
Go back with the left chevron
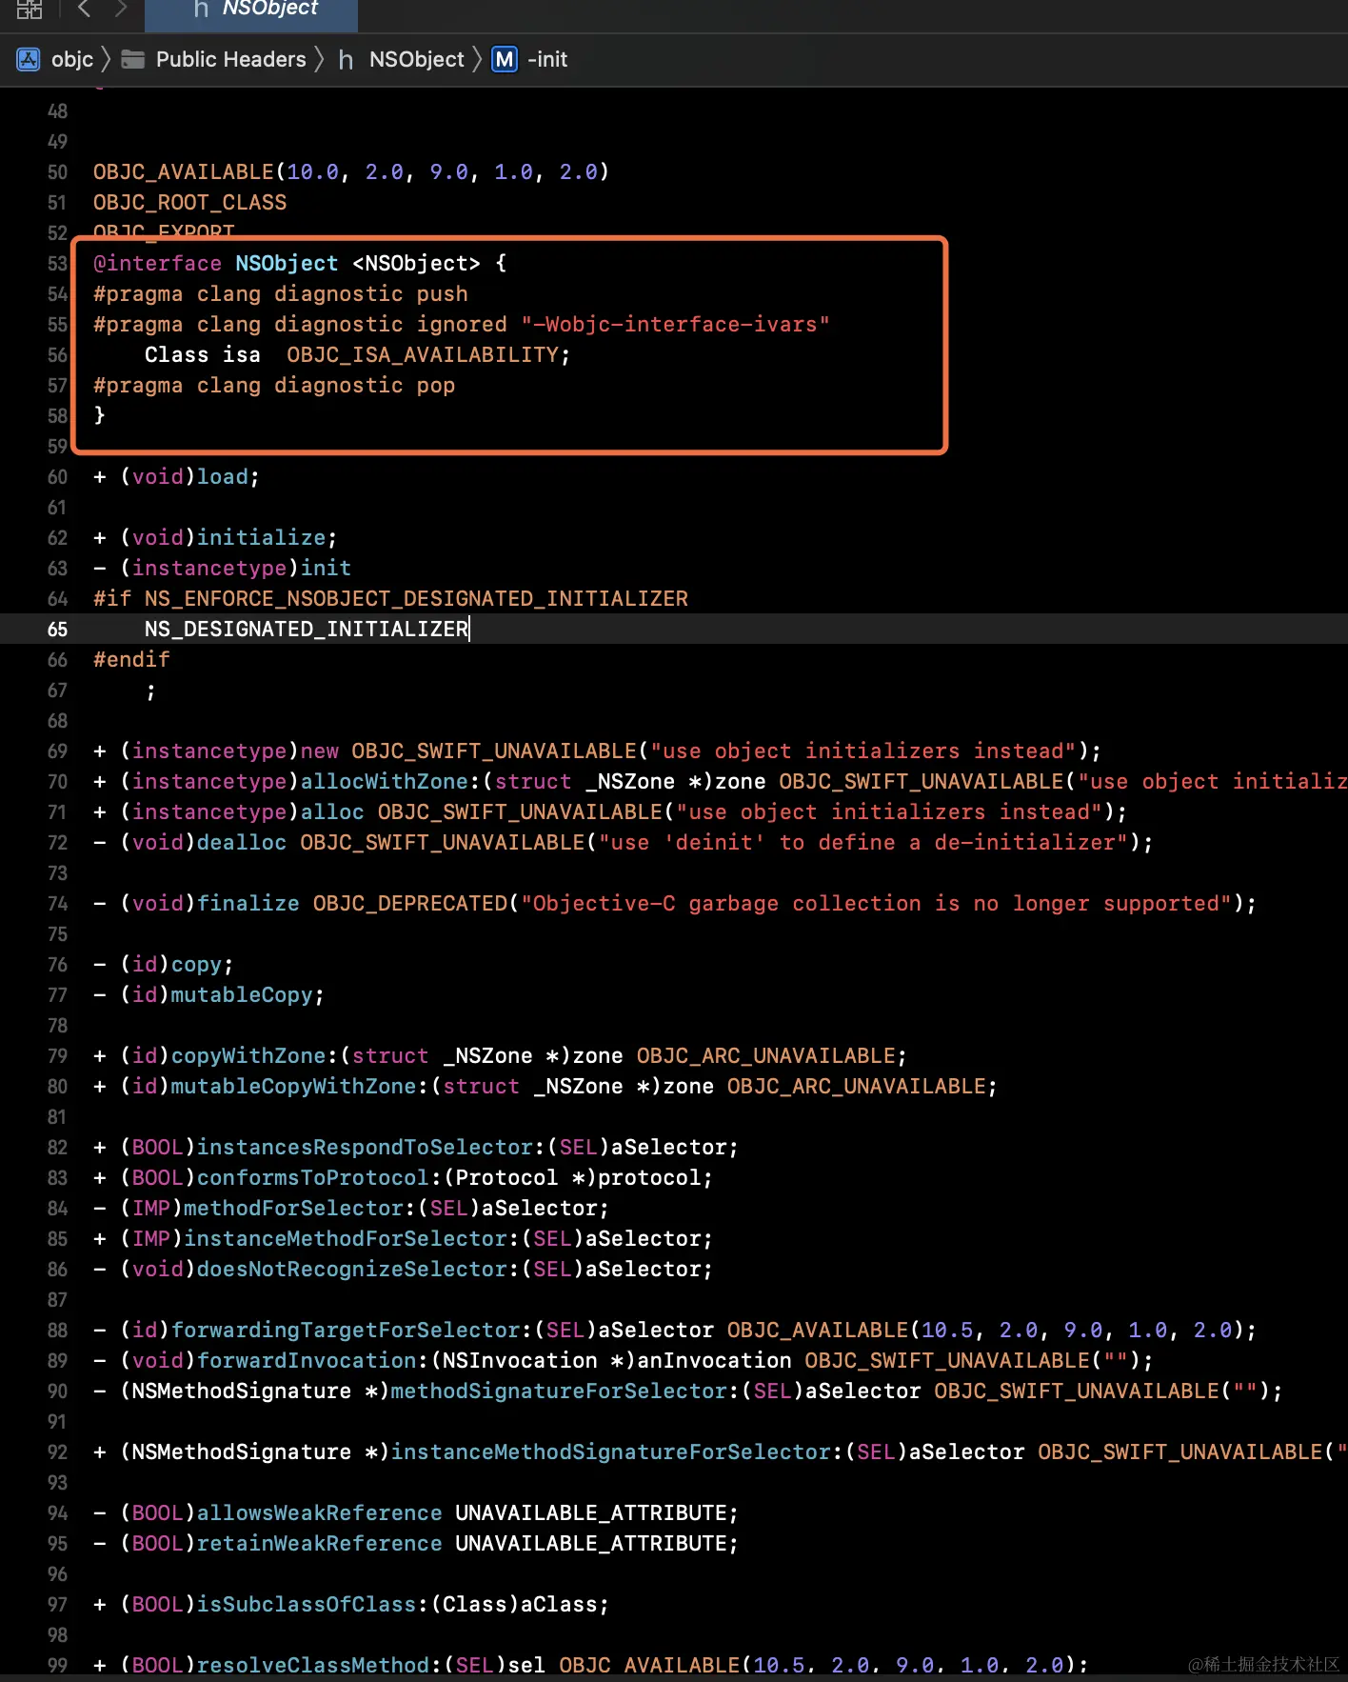(84, 9)
